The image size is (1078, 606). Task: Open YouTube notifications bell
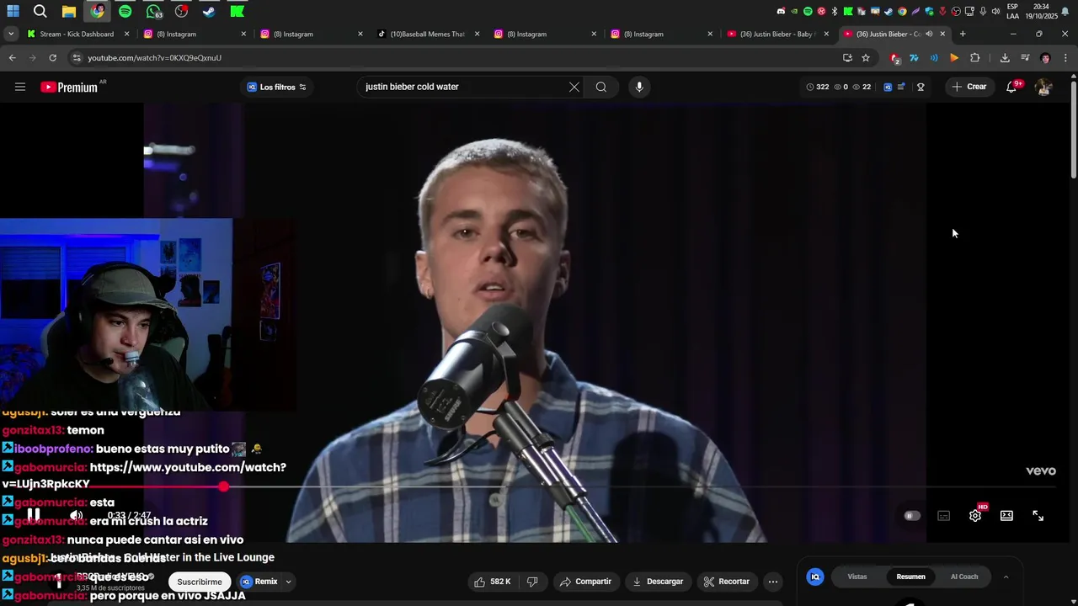(1011, 87)
